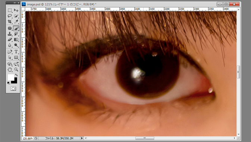Select the Hand tool
The image size is (251, 142).
[10, 70]
